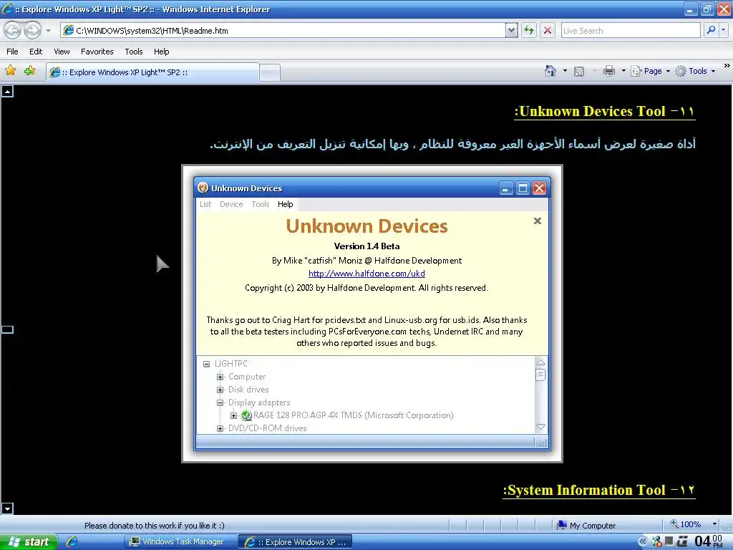Open Favorites Center with the star icon
Viewport: 733px width, 550px height.
pos(10,71)
